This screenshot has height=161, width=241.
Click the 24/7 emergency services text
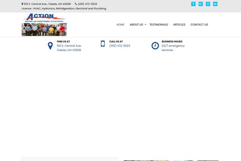(x=173, y=48)
